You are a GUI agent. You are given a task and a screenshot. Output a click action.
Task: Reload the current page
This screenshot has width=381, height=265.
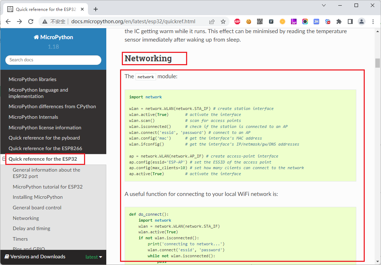pyautogui.click(x=31, y=21)
